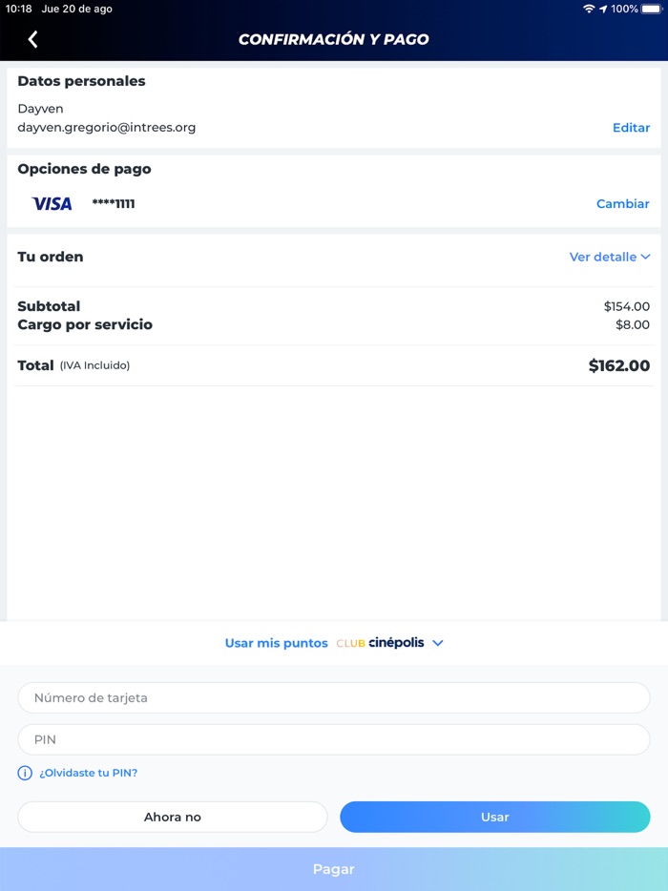This screenshot has width=668, height=891.
Task: Tap the back arrow icon
Action: click(x=33, y=39)
